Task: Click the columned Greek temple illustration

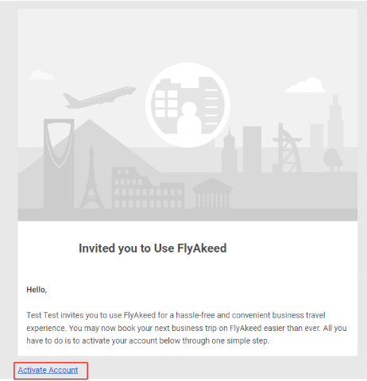Action: coord(212,193)
